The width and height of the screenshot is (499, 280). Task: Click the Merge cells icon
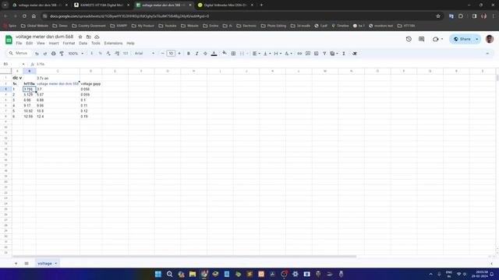[242, 54]
